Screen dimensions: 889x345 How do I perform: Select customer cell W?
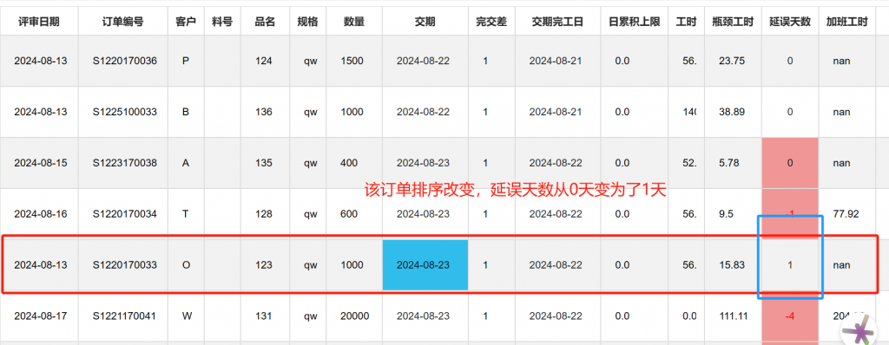(186, 316)
